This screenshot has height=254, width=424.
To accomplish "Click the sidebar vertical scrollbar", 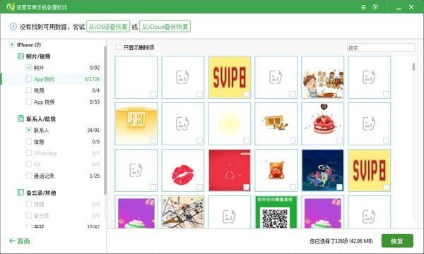I will [x=105, y=120].
